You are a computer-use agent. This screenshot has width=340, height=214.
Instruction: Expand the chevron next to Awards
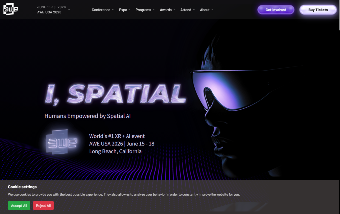click(x=174, y=10)
